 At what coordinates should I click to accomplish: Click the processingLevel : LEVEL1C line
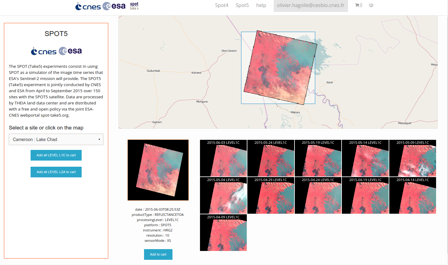[158, 220]
